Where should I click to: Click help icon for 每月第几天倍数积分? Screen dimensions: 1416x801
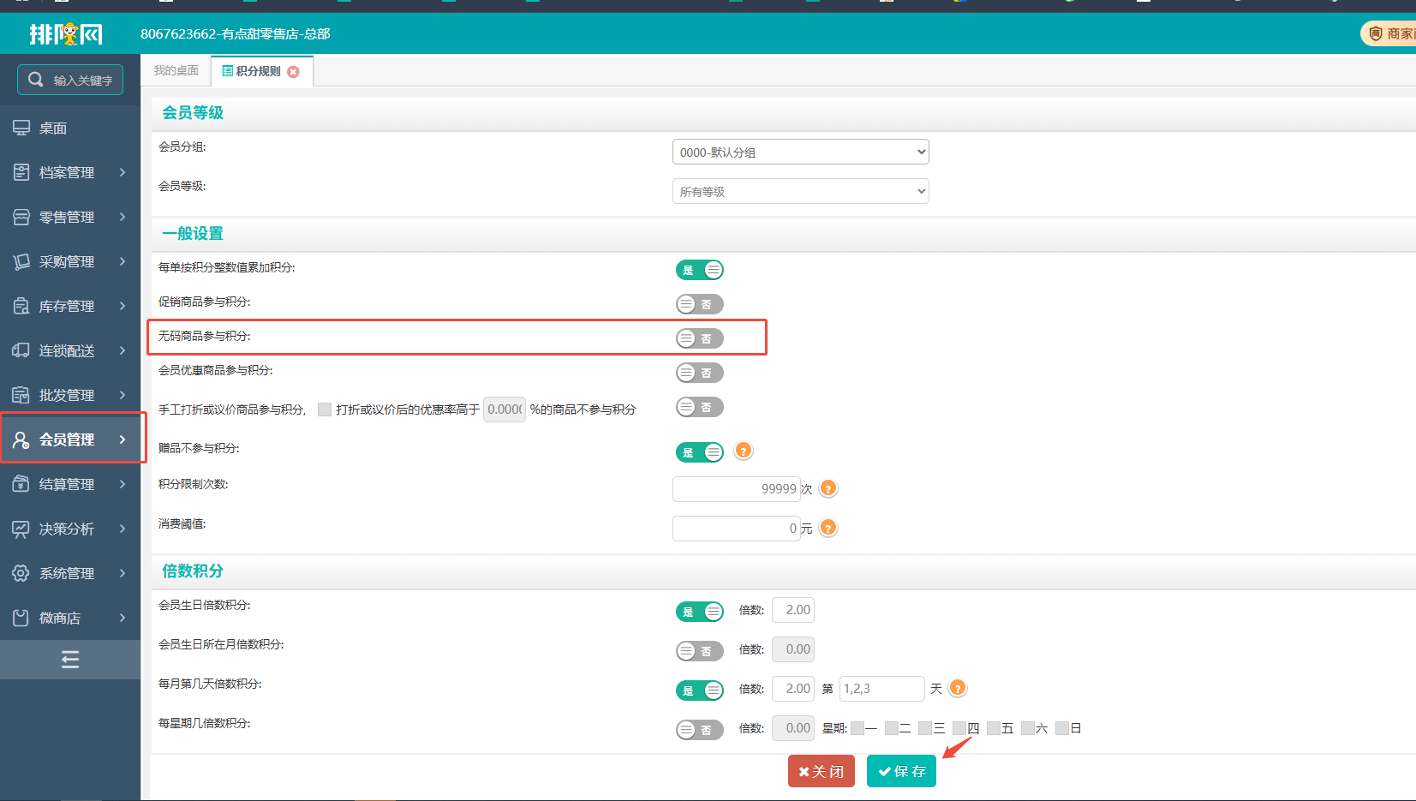tap(958, 688)
